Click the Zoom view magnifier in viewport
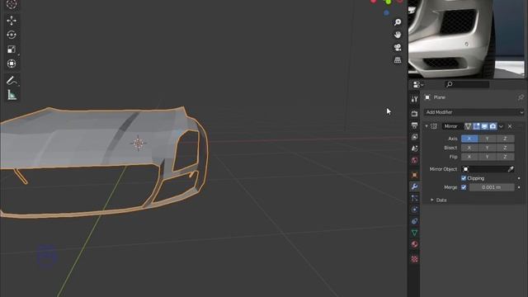Image resolution: width=528 pixels, height=297 pixels. coord(398,22)
